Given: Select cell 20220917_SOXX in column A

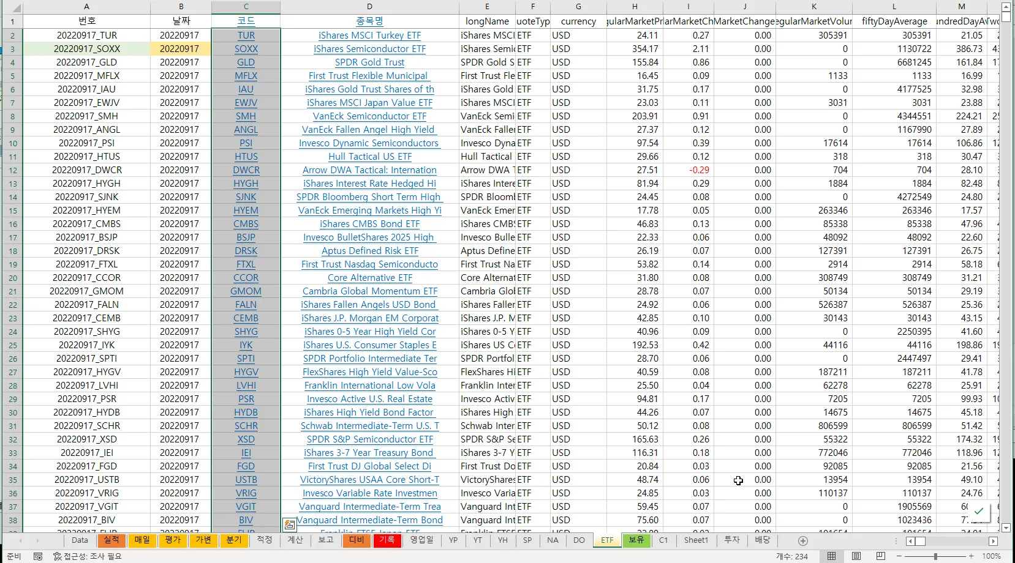Looking at the screenshot, I should [x=86, y=49].
